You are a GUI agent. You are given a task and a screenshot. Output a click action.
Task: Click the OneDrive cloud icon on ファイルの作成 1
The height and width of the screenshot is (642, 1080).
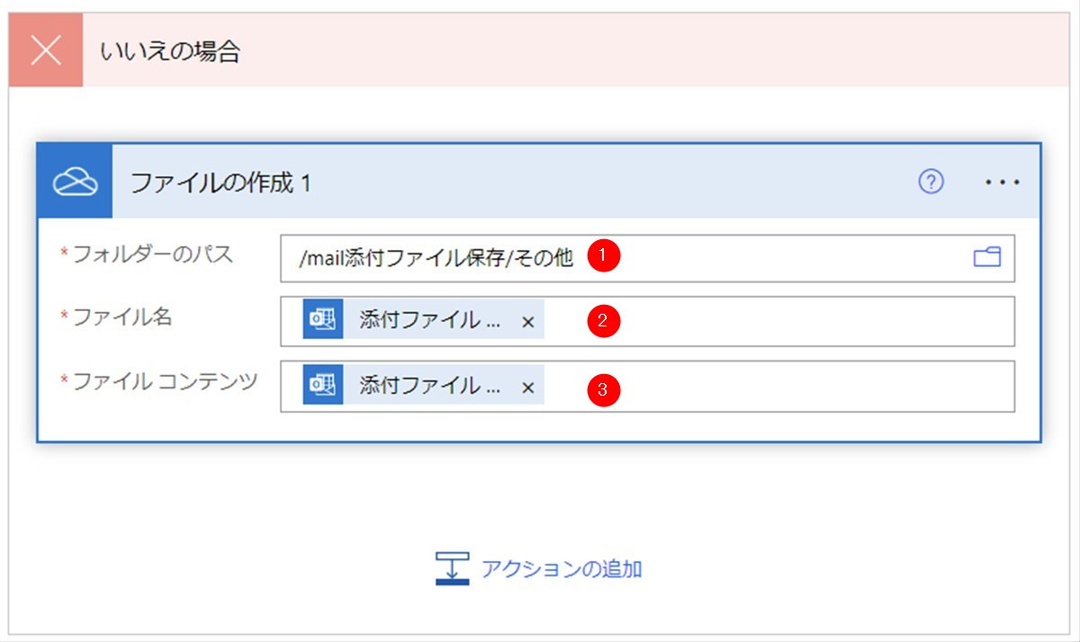[x=76, y=183]
